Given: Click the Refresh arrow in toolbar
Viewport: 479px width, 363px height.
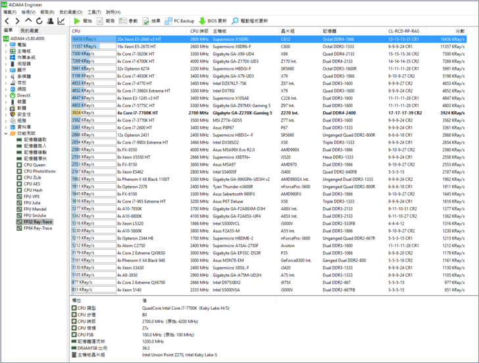Looking at the screenshot, I should pos(39,21).
